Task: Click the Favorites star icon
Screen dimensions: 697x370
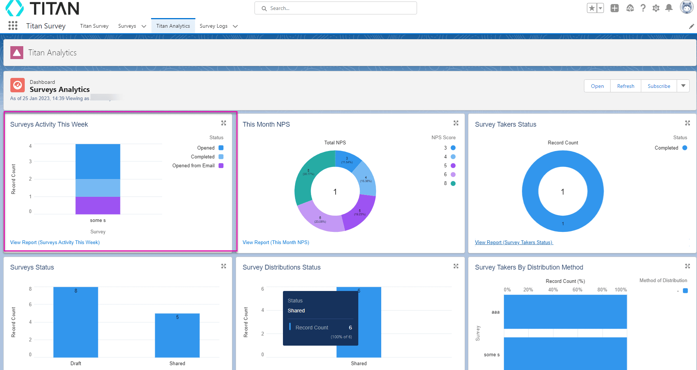Action: (592, 8)
